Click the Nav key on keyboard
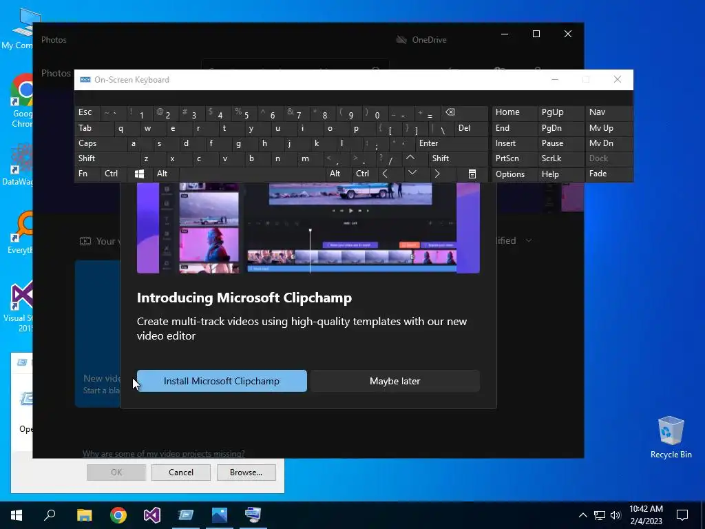The width and height of the screenshot is (705, 529). [x=609, y=113]
